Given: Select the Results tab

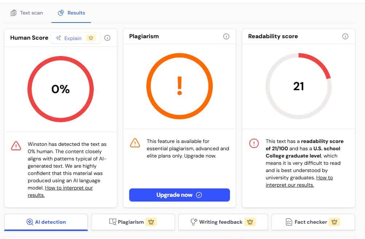Looking at the screenshot, I should pyautogui.click(x=72, y=13).
